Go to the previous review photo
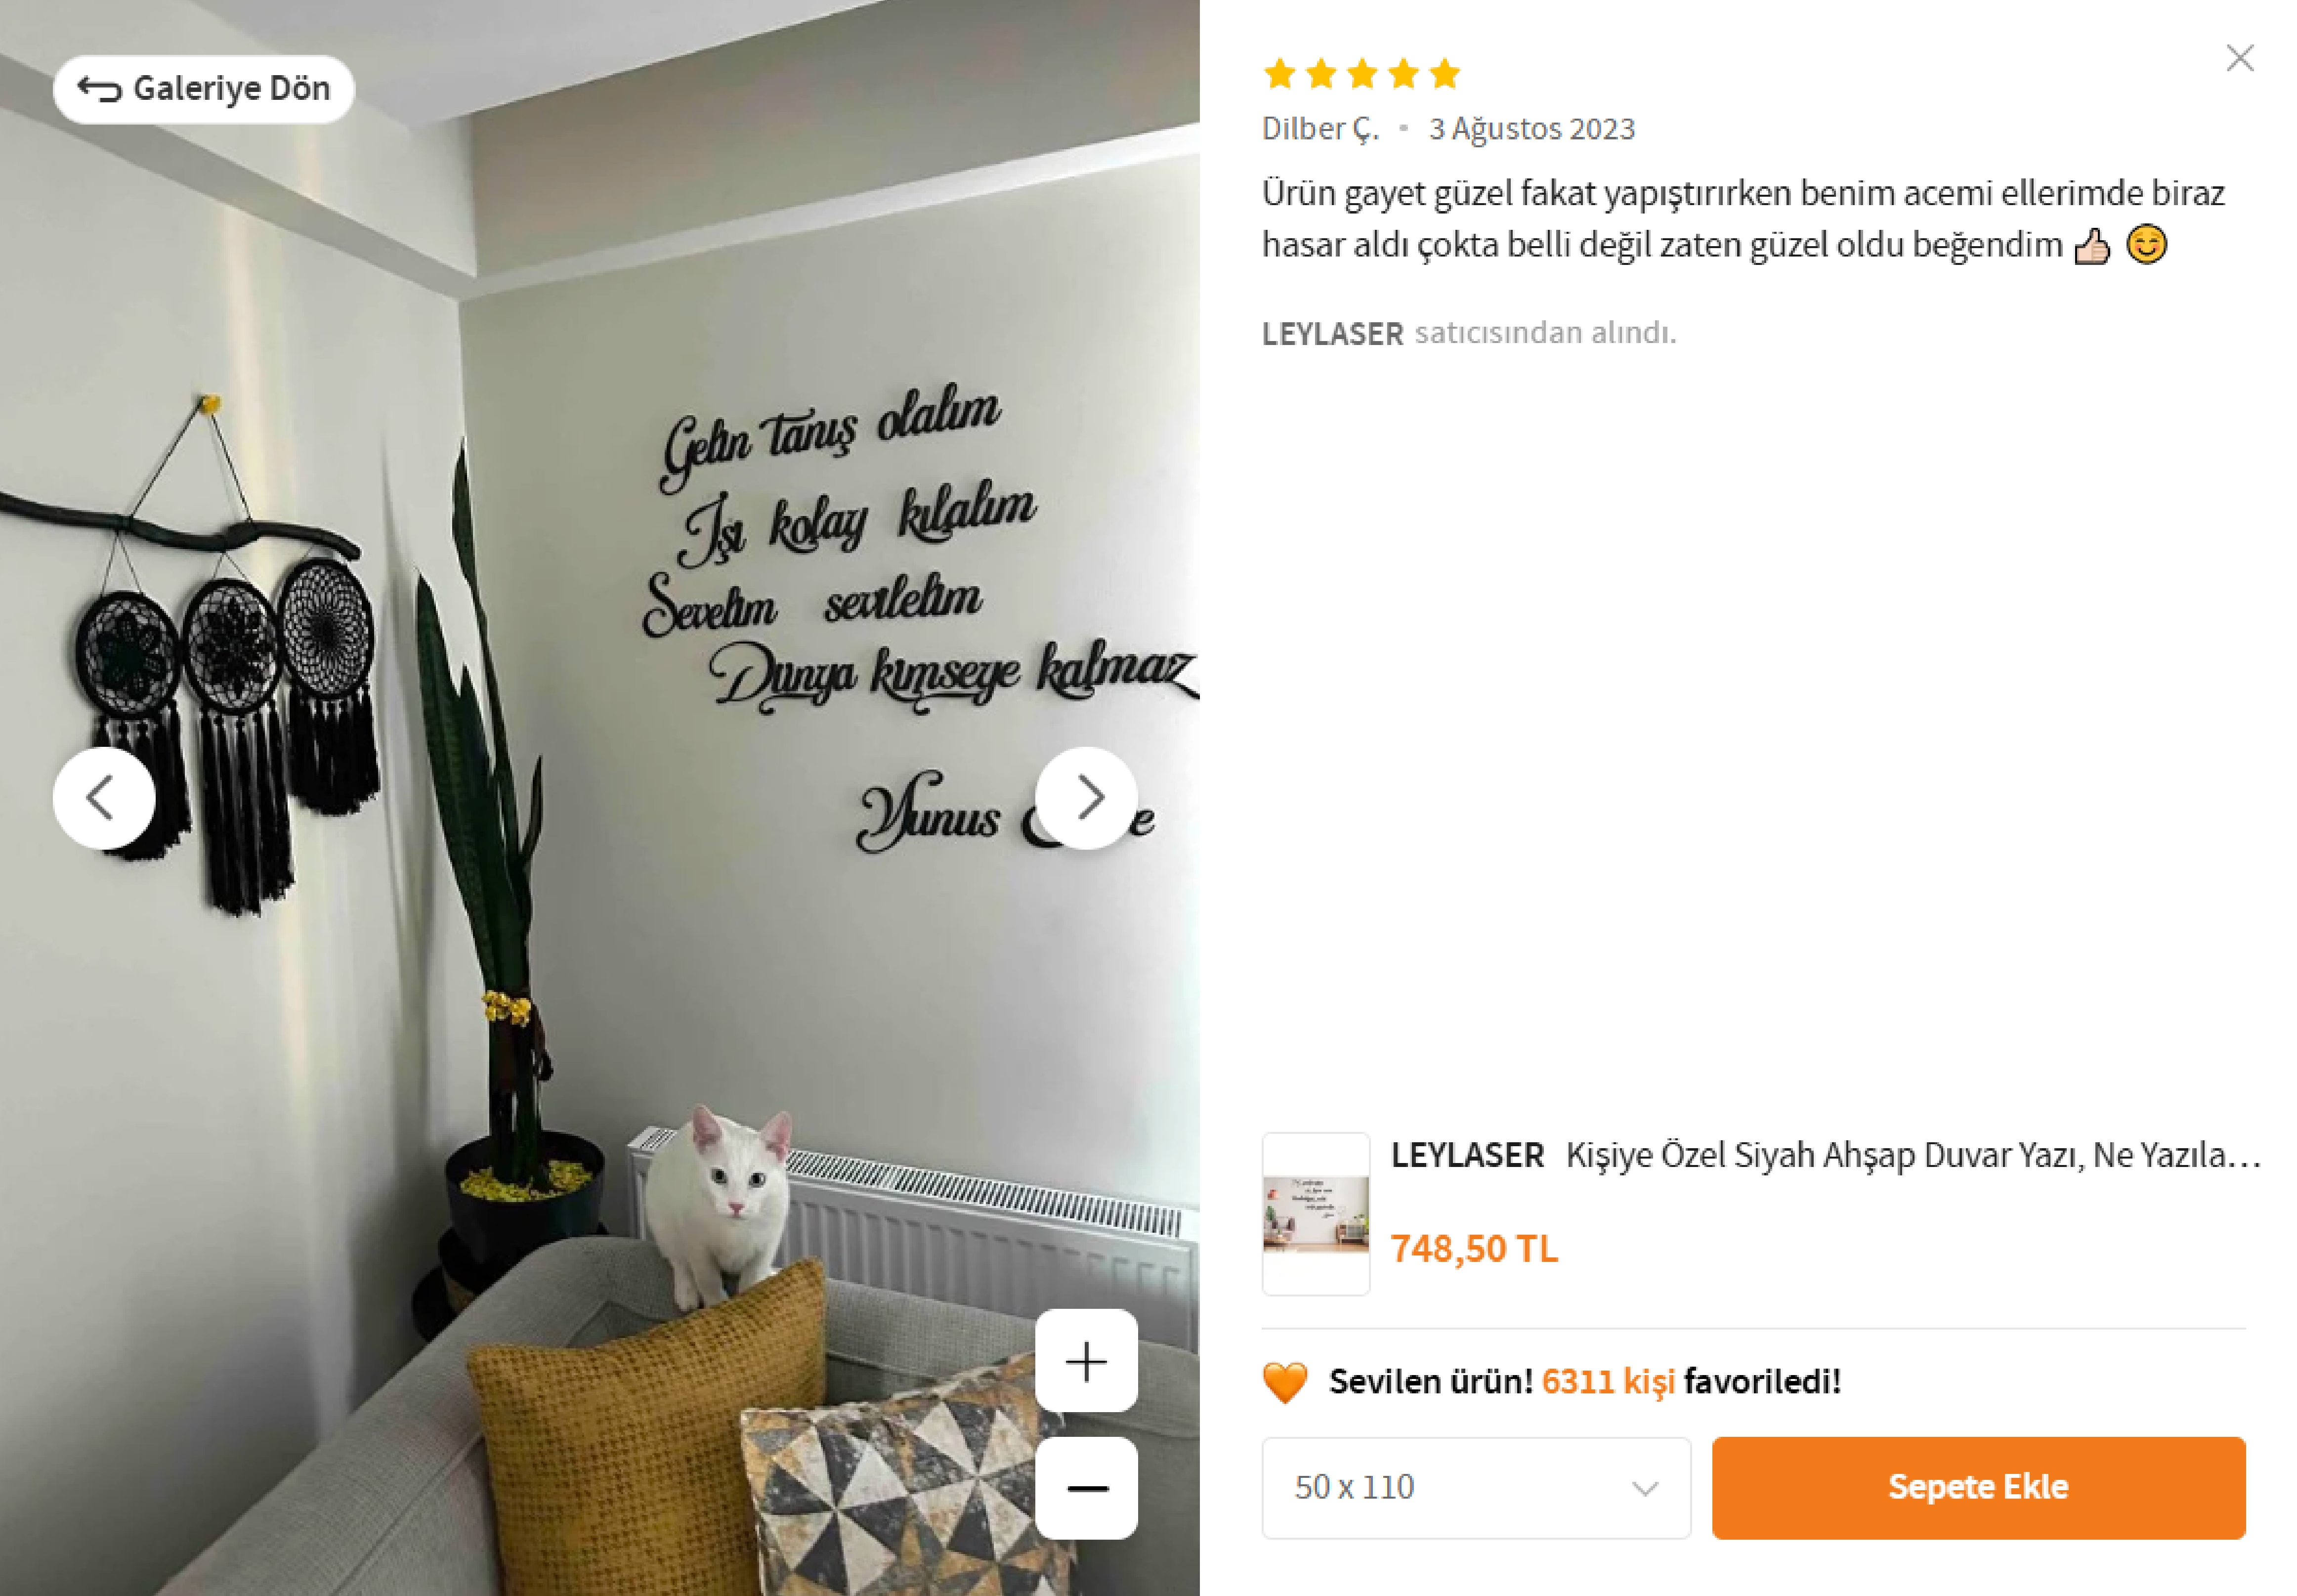 coord(103,798)
